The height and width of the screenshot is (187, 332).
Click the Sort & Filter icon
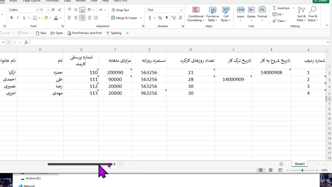[301, 10]
